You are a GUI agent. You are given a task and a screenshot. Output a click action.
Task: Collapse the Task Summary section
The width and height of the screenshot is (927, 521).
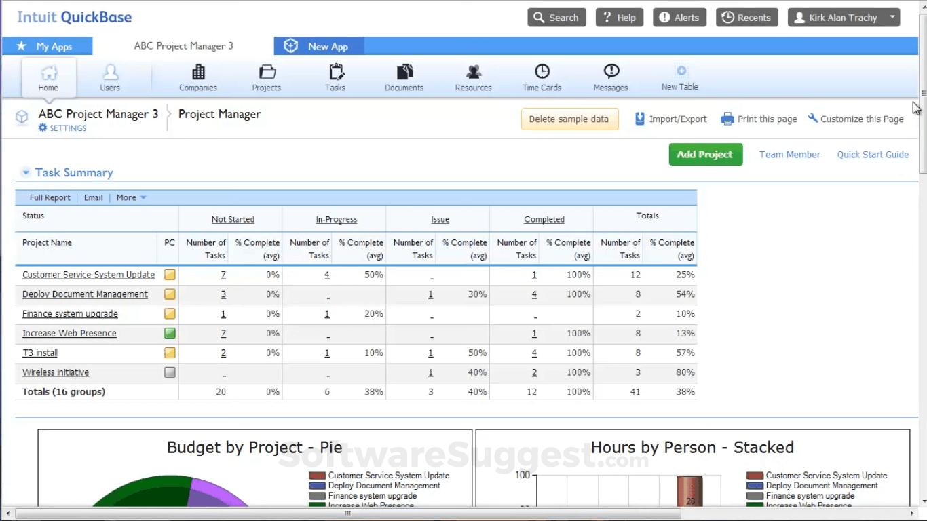tap(26, 173)
